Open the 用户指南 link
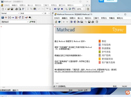Screen dimensions: 131x97 (106, 55)
